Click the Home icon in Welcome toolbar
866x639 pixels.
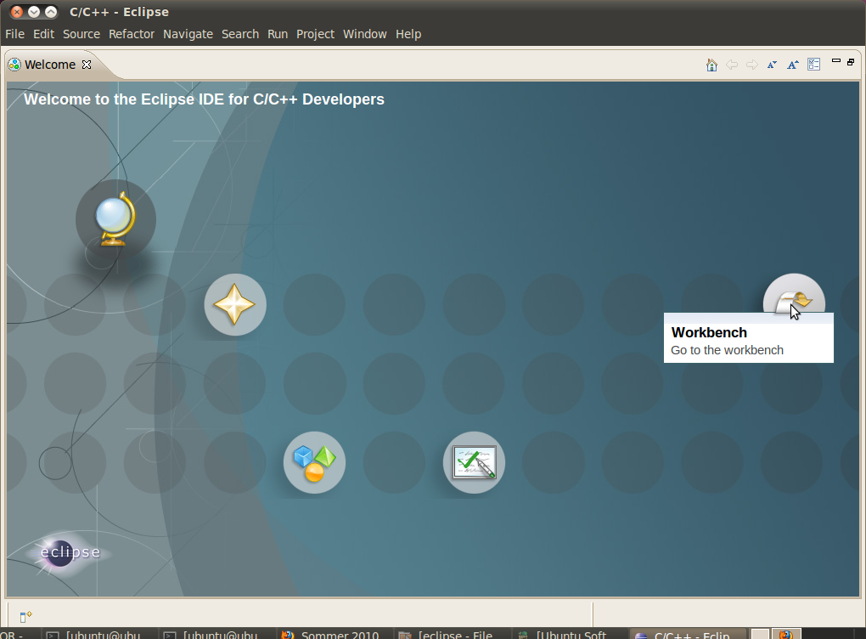[x=711, y=65]
